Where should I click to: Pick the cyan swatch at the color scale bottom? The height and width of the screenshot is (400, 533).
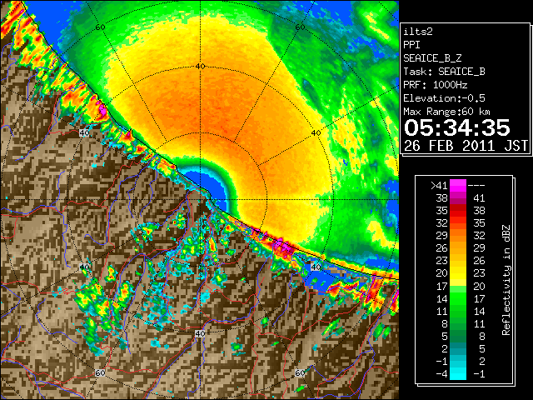click(458, 374)
